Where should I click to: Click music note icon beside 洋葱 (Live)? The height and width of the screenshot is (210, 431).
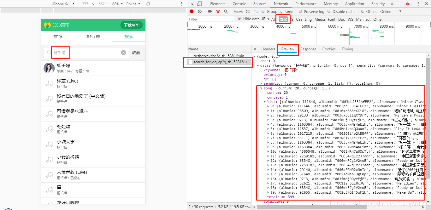[50, 83]
